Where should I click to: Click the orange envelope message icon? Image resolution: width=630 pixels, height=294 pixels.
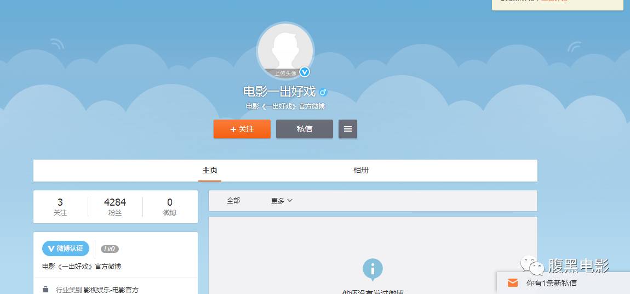pos(513,283)
